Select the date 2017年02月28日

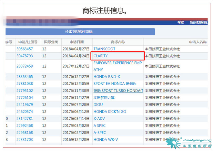pyautogui.click(x=76, y=133)
